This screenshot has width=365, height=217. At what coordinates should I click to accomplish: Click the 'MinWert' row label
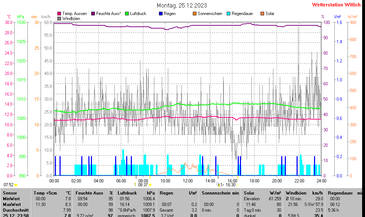point(11,199)
